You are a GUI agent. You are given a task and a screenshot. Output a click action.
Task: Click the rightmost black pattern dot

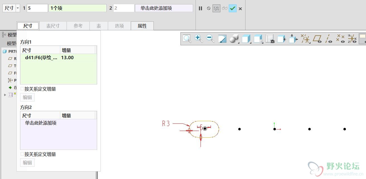345,129
